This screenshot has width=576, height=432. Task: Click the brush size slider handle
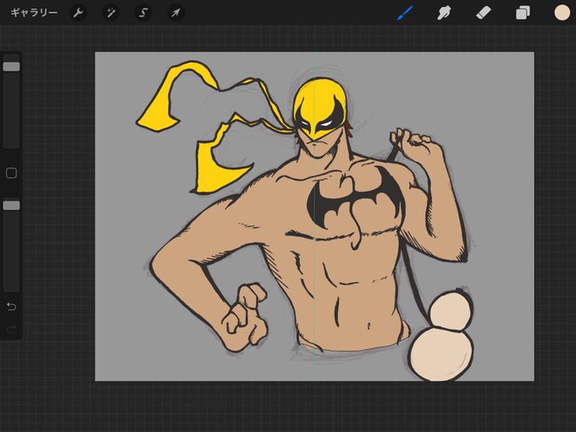click(x=11, y=66)
